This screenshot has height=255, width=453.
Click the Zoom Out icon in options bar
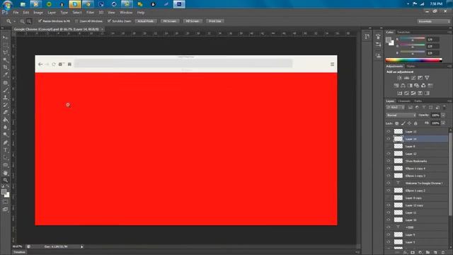(x=29, y=21)
